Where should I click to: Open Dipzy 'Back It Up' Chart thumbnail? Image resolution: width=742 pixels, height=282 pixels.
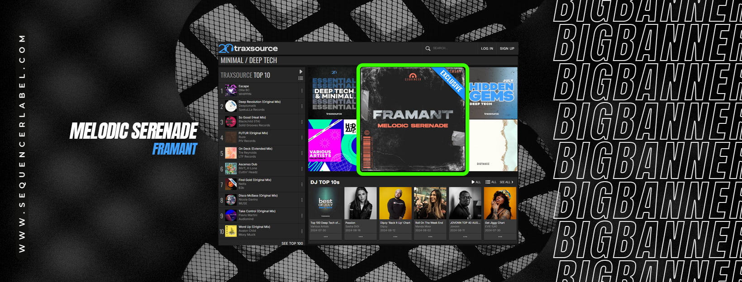pos(395,203)
